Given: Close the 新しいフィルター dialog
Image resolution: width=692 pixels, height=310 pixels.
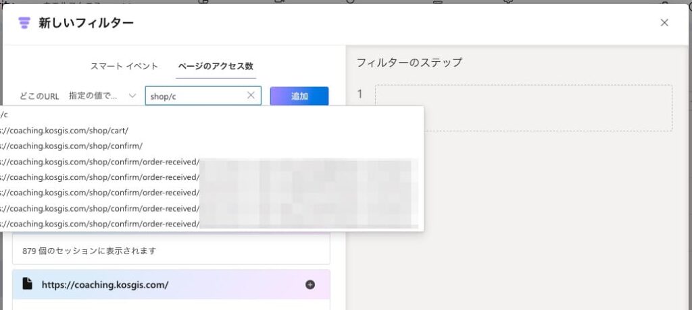Looking at the screenshot, I should click(664, 22).
